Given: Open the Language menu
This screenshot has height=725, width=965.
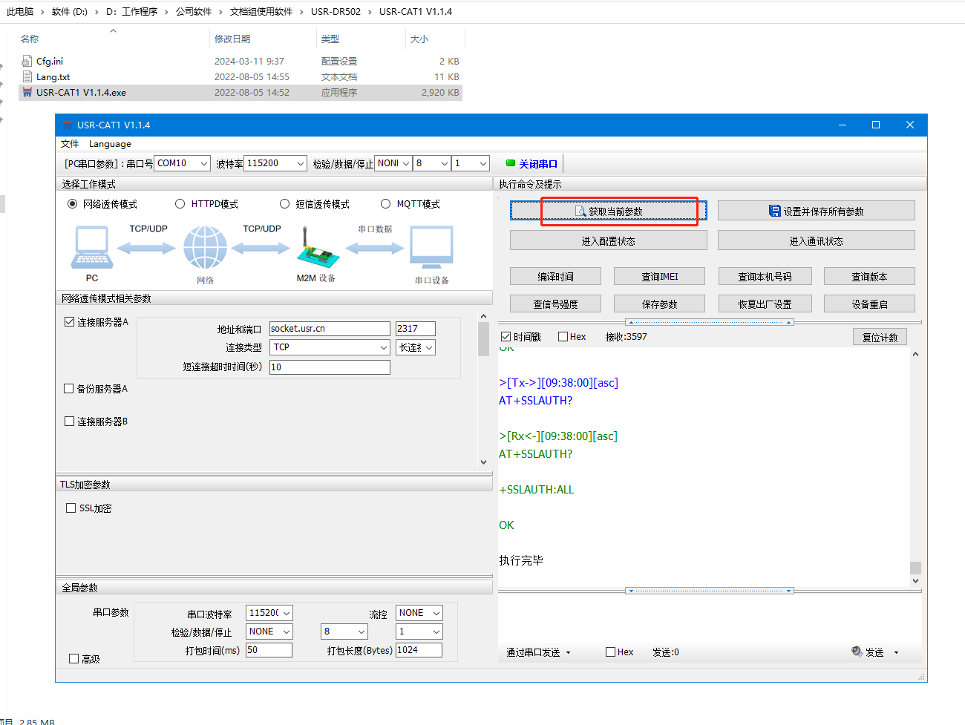Looking at the screenshot, I should (110, 144).
